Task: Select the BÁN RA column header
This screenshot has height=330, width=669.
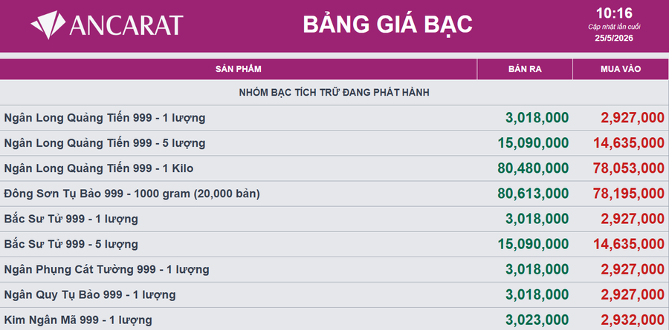Action: tap(525, 69)
